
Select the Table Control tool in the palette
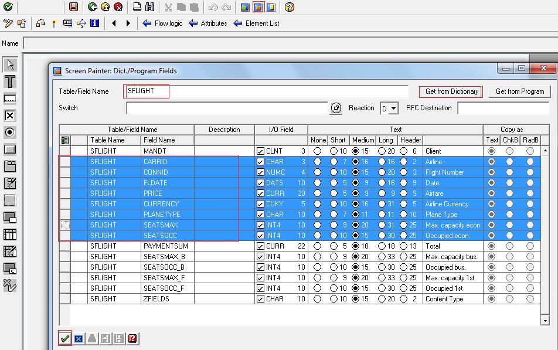(9, 234)
